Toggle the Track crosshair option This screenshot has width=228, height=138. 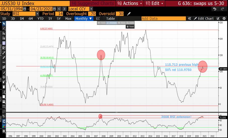coord(102,23)
